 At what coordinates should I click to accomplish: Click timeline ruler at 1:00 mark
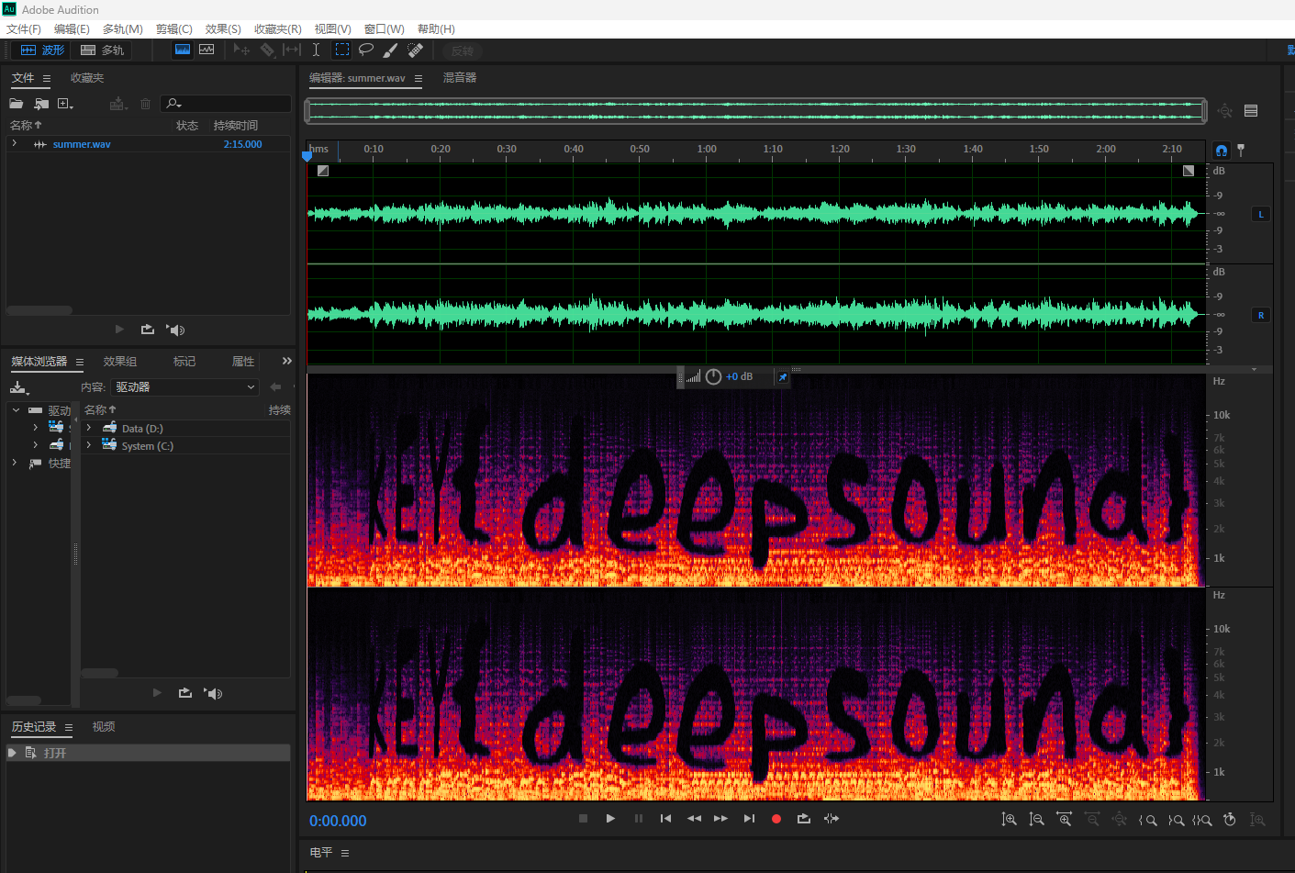coord(707,150)
